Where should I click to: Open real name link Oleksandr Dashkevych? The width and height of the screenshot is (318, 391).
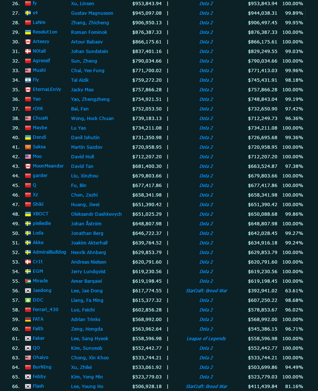[96, 214]
